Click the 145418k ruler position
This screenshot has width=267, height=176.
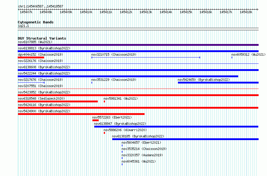pyautogui.click(x=246, y=12)
